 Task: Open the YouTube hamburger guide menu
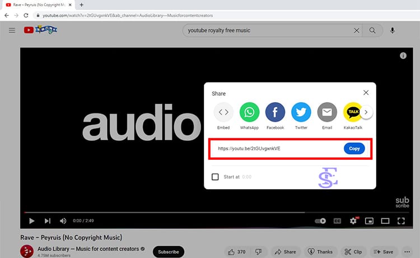12,30
